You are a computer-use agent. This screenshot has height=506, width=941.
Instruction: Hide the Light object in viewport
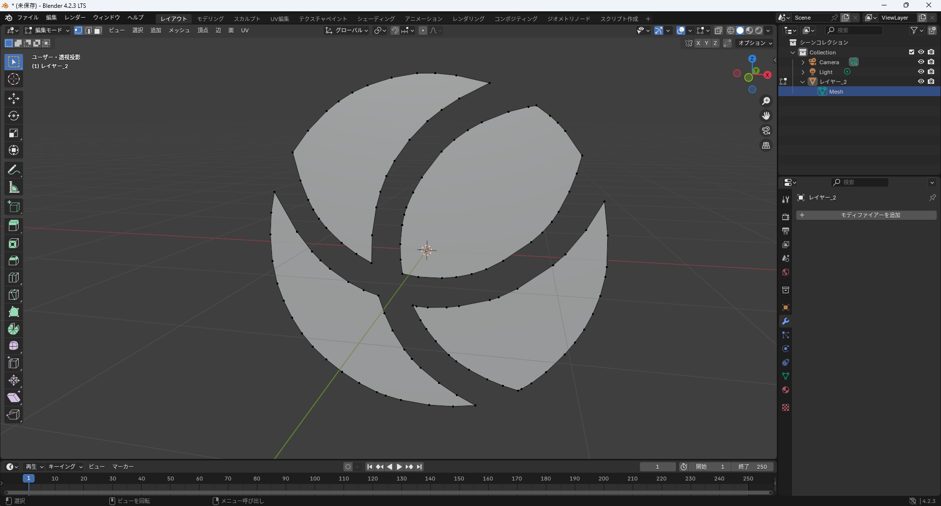tap(921, 72)
